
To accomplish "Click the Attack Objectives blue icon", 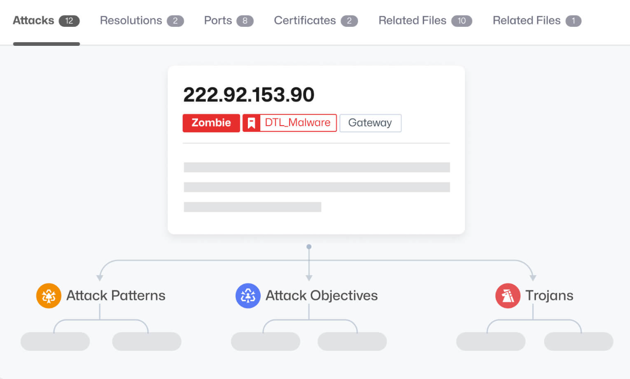I will click(248, 296).
